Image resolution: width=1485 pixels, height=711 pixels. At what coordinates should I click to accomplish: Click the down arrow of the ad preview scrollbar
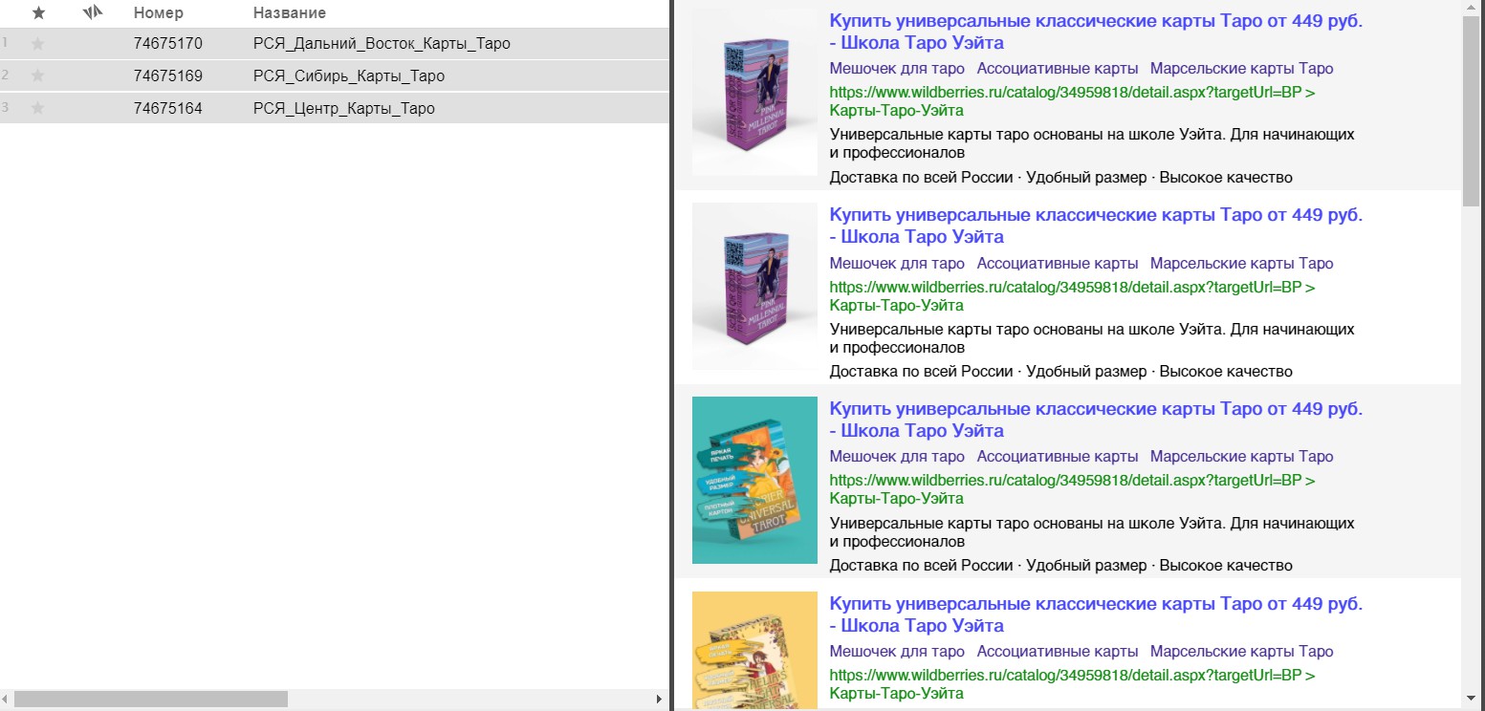(1471, 700)
